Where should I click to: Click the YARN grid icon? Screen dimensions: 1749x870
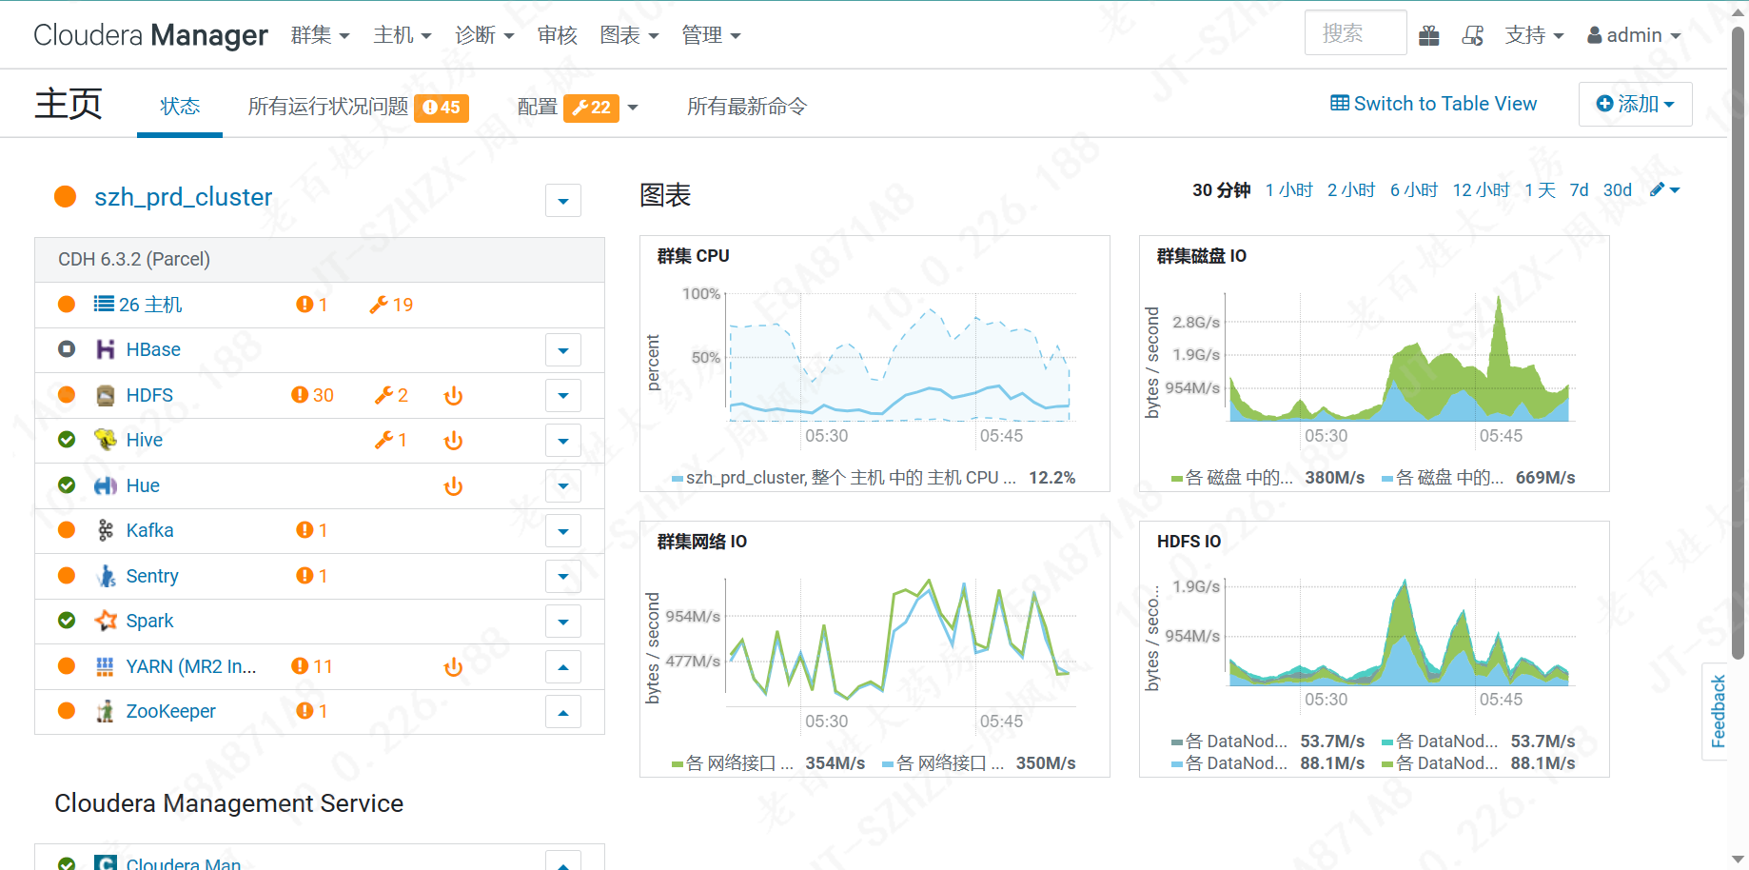pyautogui.click(x=106, y=666)
